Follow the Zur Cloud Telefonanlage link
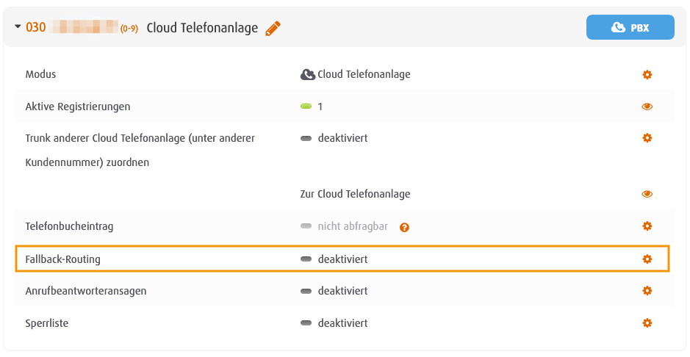 pyautogui.click(x=355, y=194)
